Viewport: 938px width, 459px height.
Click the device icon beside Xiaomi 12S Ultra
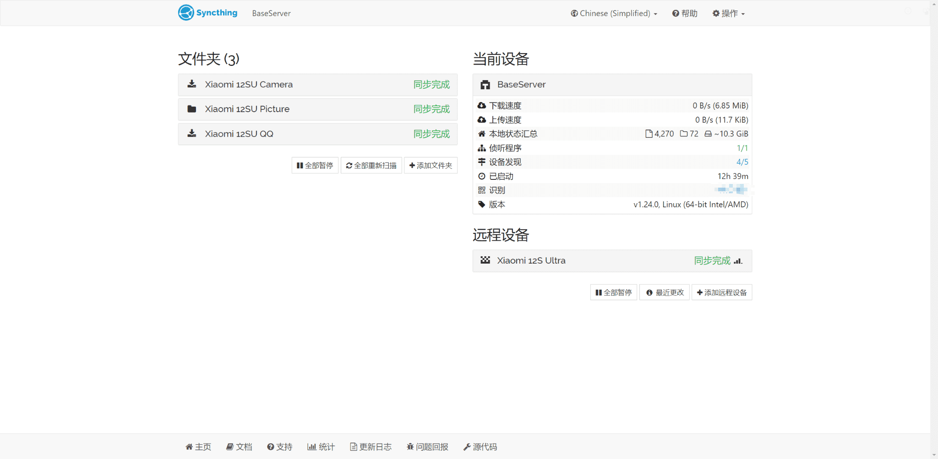point(485,260)
